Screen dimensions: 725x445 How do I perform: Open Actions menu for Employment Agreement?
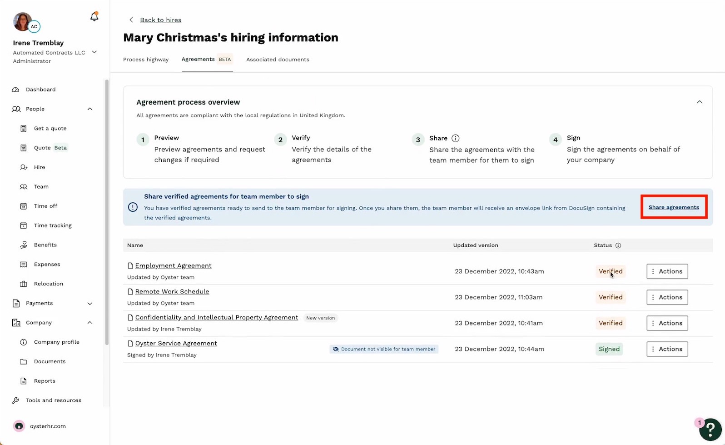[x=667, y=271]
